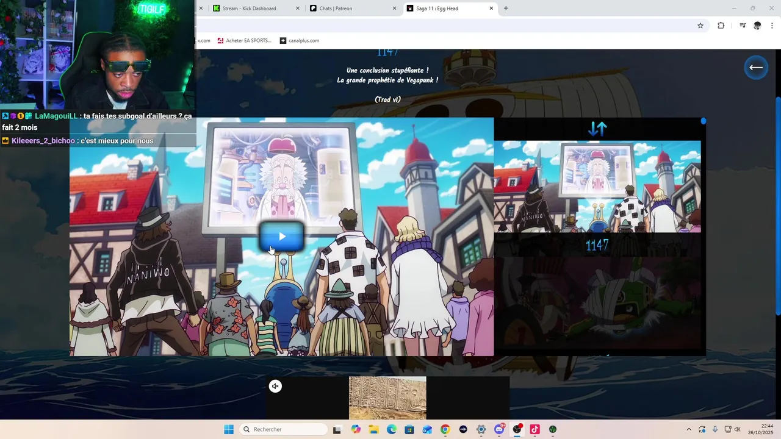Select the episode 1147 Vegapunk broadcast thumbnail
Screen dimensions: 781x439
tap(597, 187)
